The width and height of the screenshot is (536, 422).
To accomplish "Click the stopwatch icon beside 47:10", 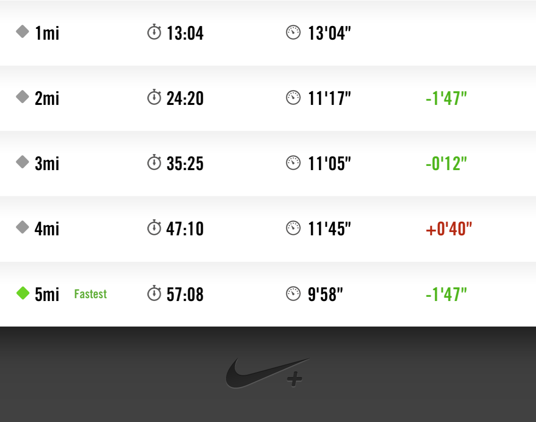I will [x=154, y=228].
